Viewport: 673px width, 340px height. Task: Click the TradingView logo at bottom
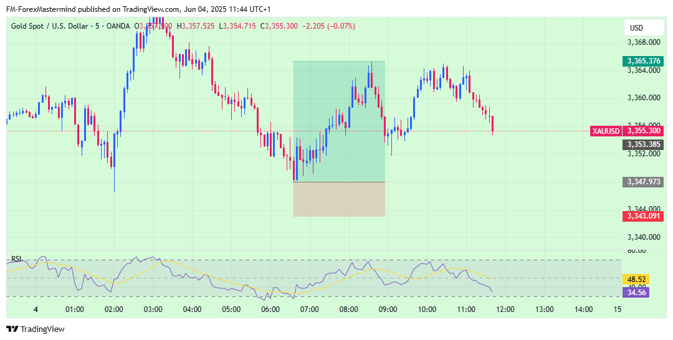36,329
